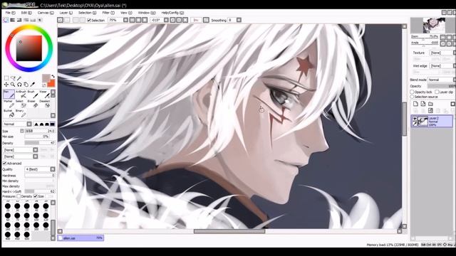Toggle the HSV slider panel icon
The height and width of the screenshot is (256, 456).
[19, 20]
